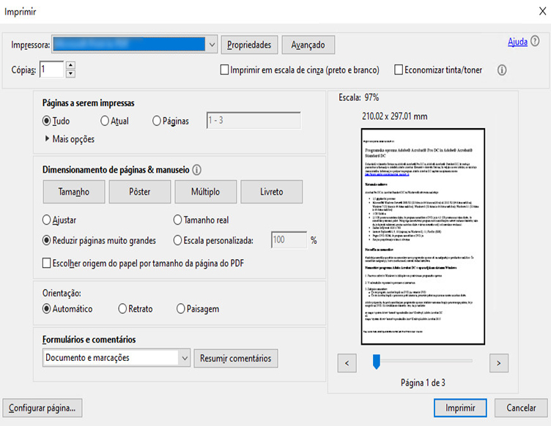551x426 pixels.
Task: Tick Economizar tinta/toner checkbox
Action: coord(399,70)
